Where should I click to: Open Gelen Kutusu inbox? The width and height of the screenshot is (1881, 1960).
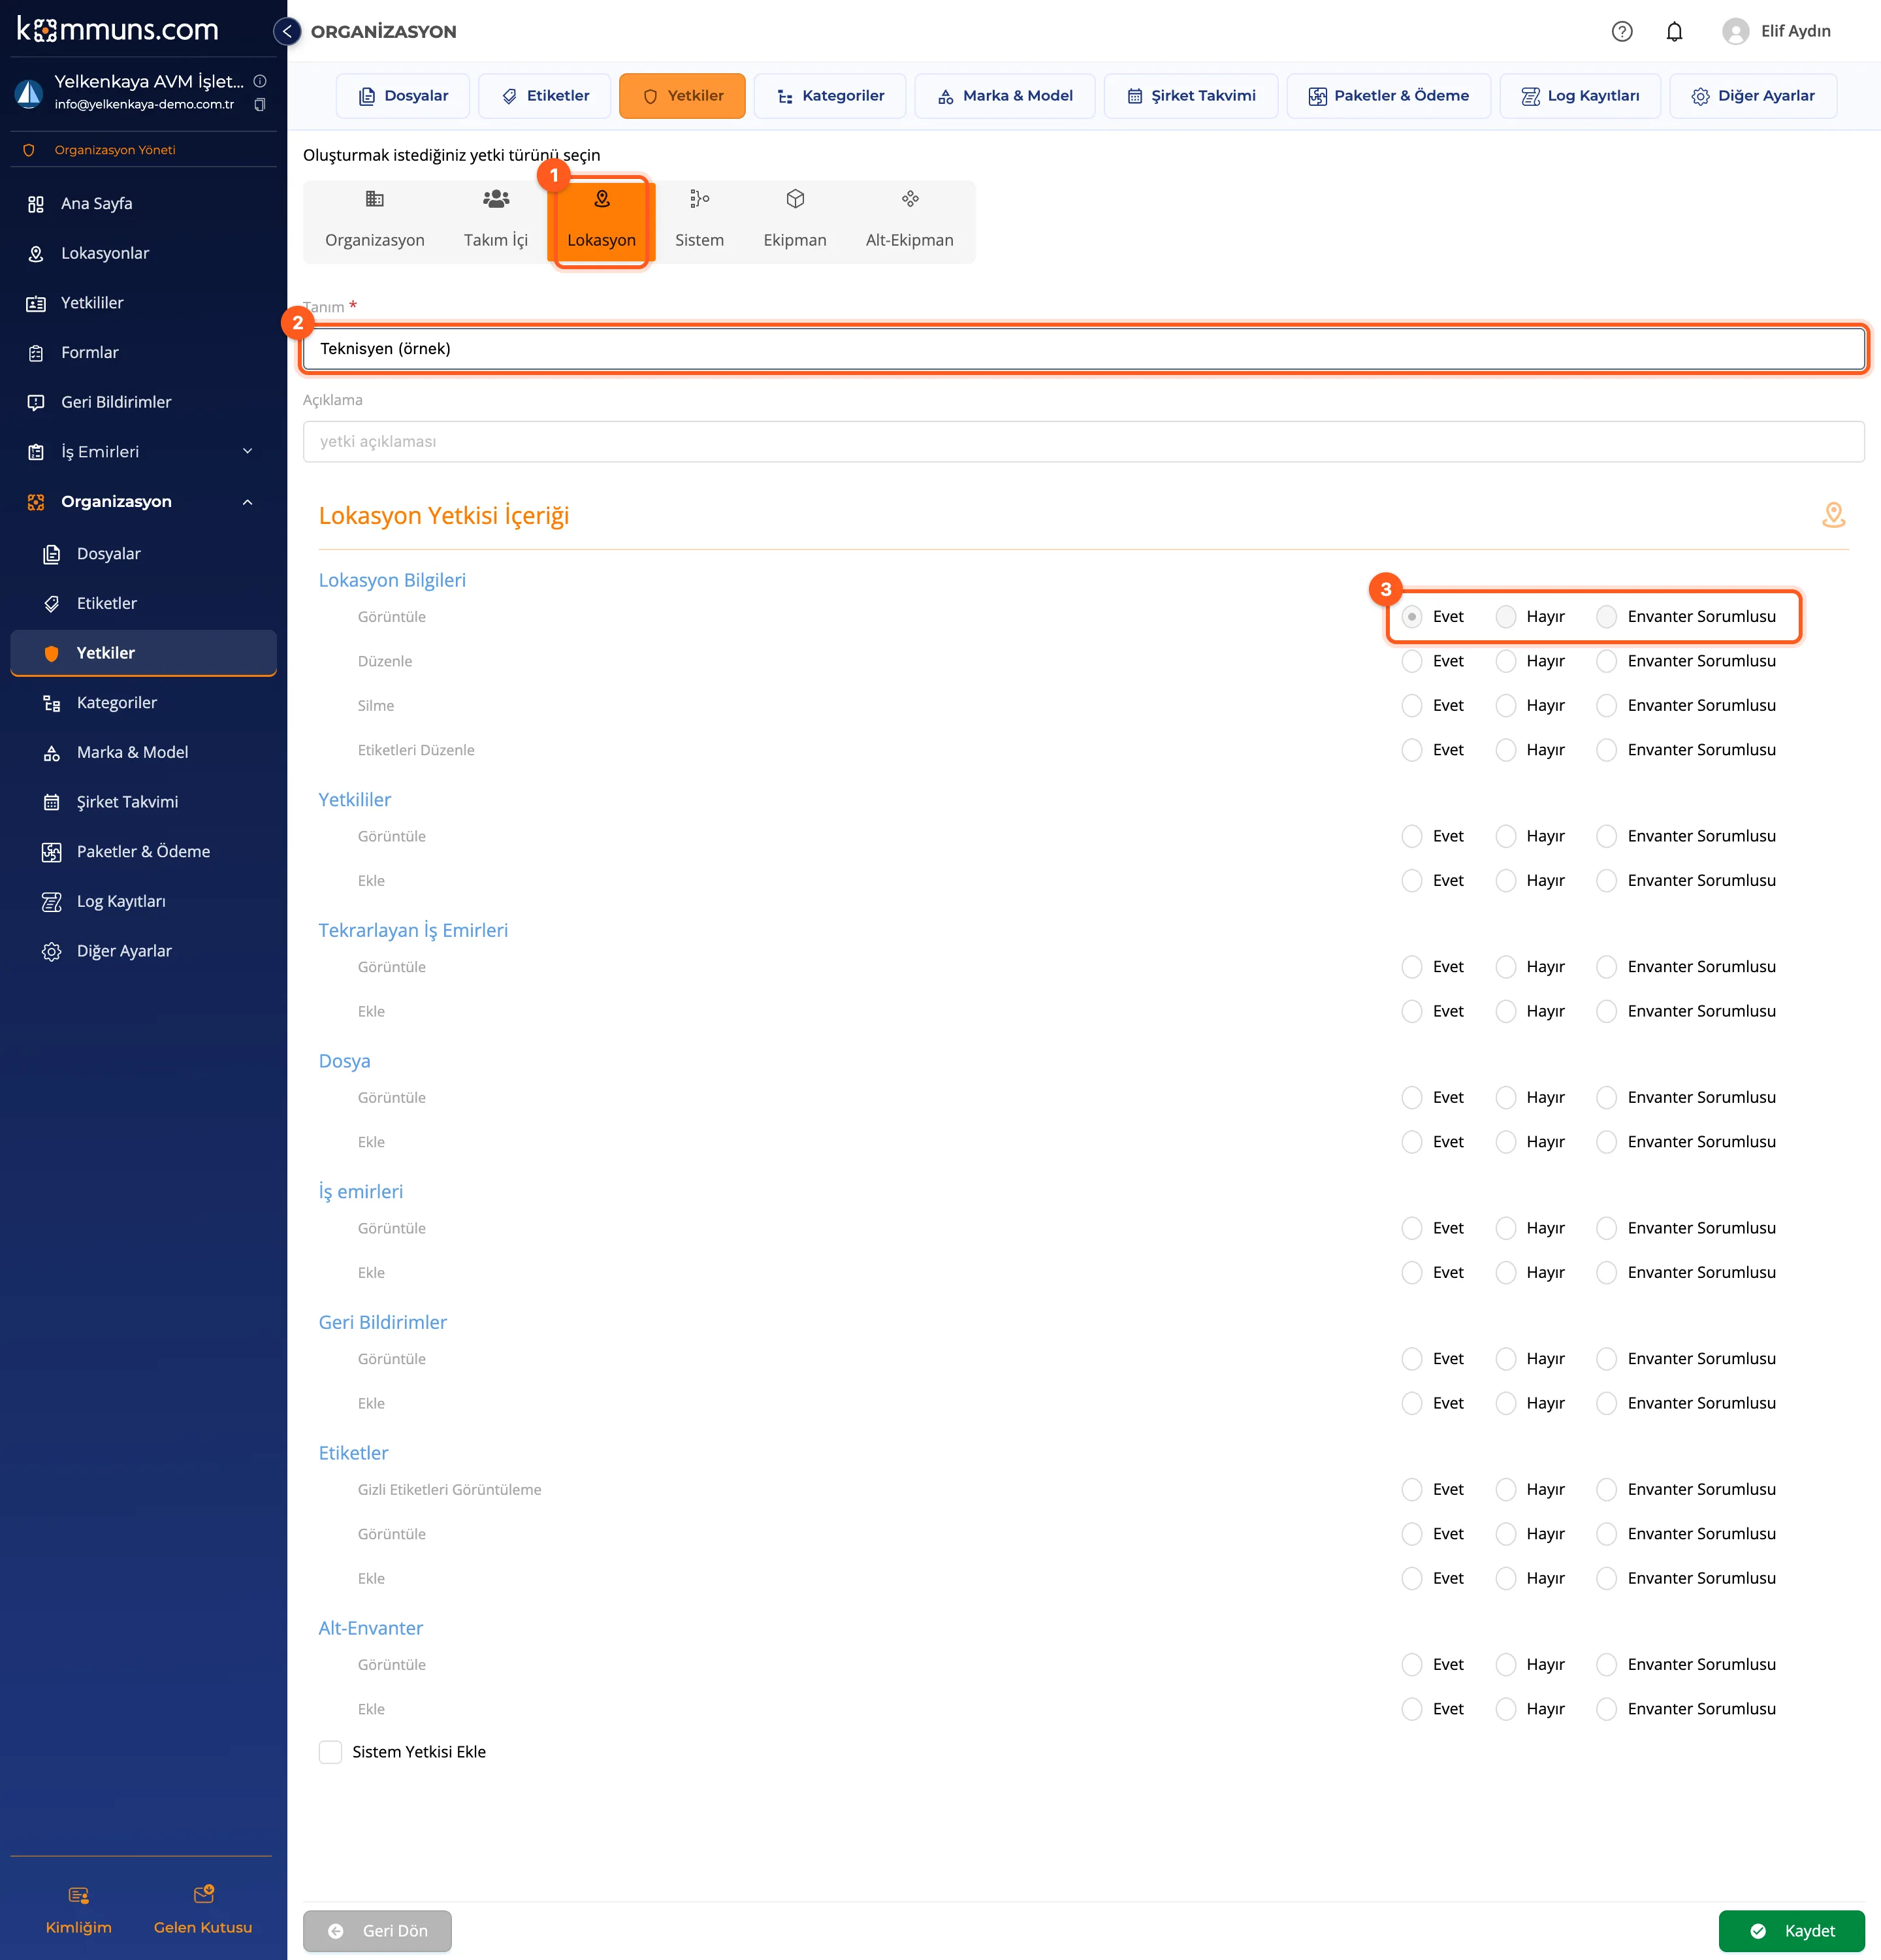pos(203,1910)
